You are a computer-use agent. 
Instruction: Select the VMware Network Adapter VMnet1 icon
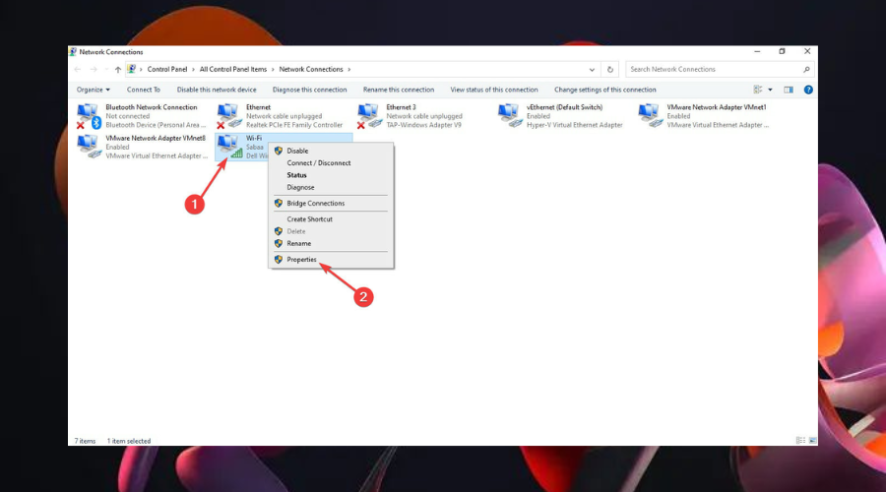coord(650,116)
